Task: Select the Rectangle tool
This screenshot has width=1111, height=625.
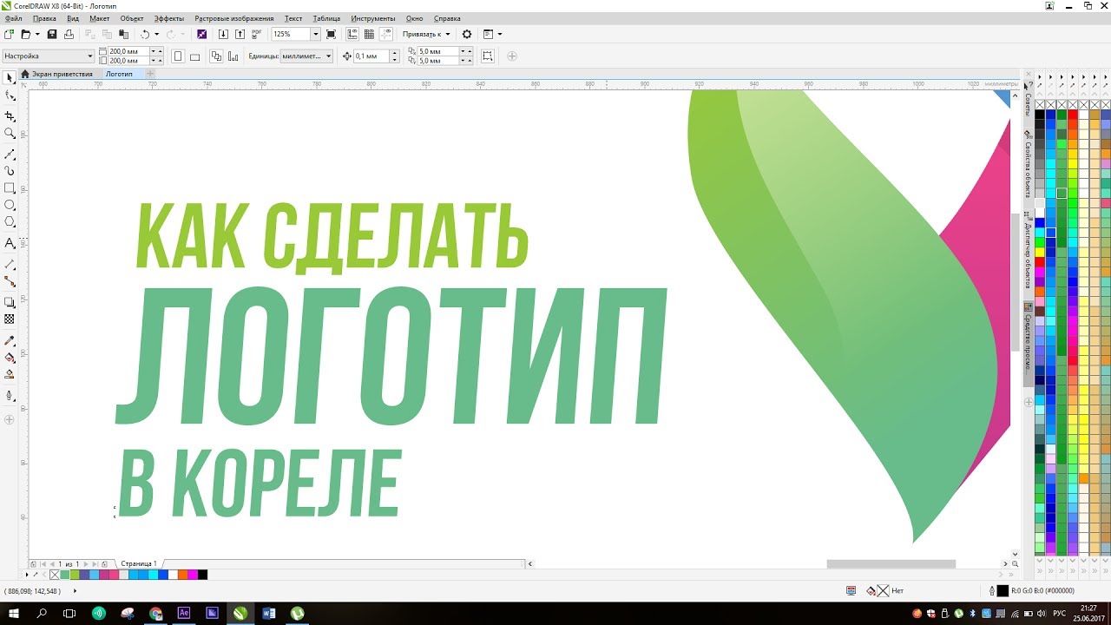Action: point(10,187)
